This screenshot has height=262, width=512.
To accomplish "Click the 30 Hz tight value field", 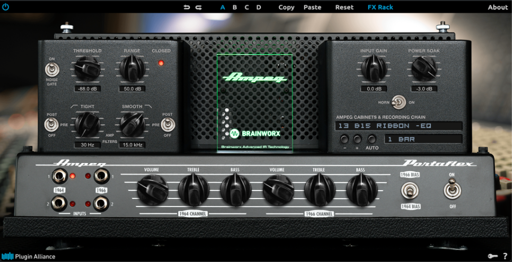I will pyautogui.click(x=87, y=145).
